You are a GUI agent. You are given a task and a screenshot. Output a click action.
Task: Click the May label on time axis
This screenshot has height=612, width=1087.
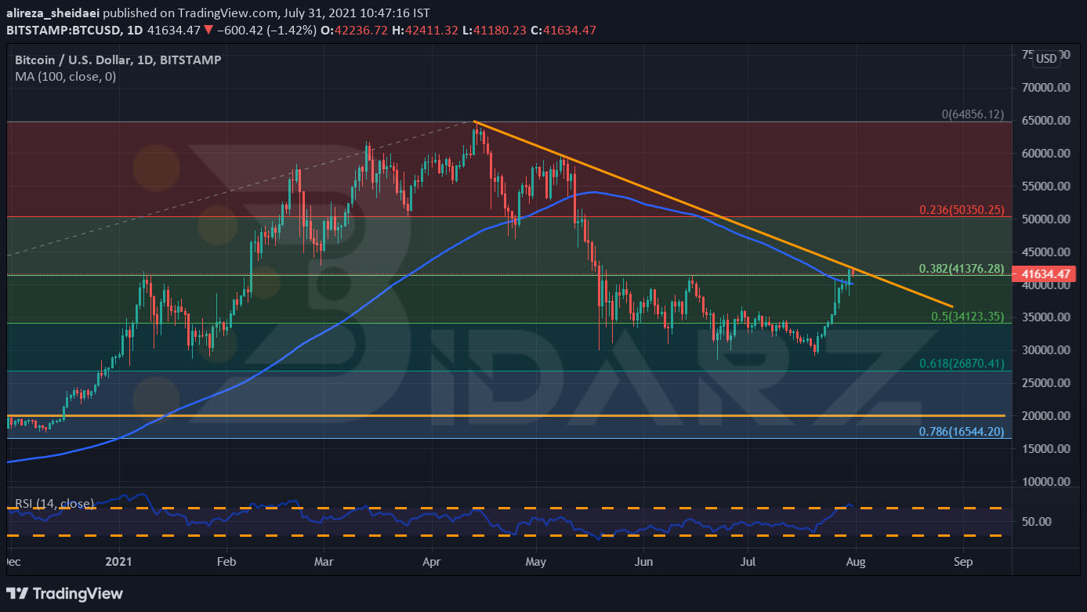tap(536, 562)
